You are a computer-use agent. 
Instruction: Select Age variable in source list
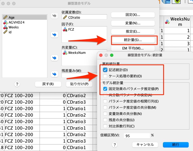12,18
